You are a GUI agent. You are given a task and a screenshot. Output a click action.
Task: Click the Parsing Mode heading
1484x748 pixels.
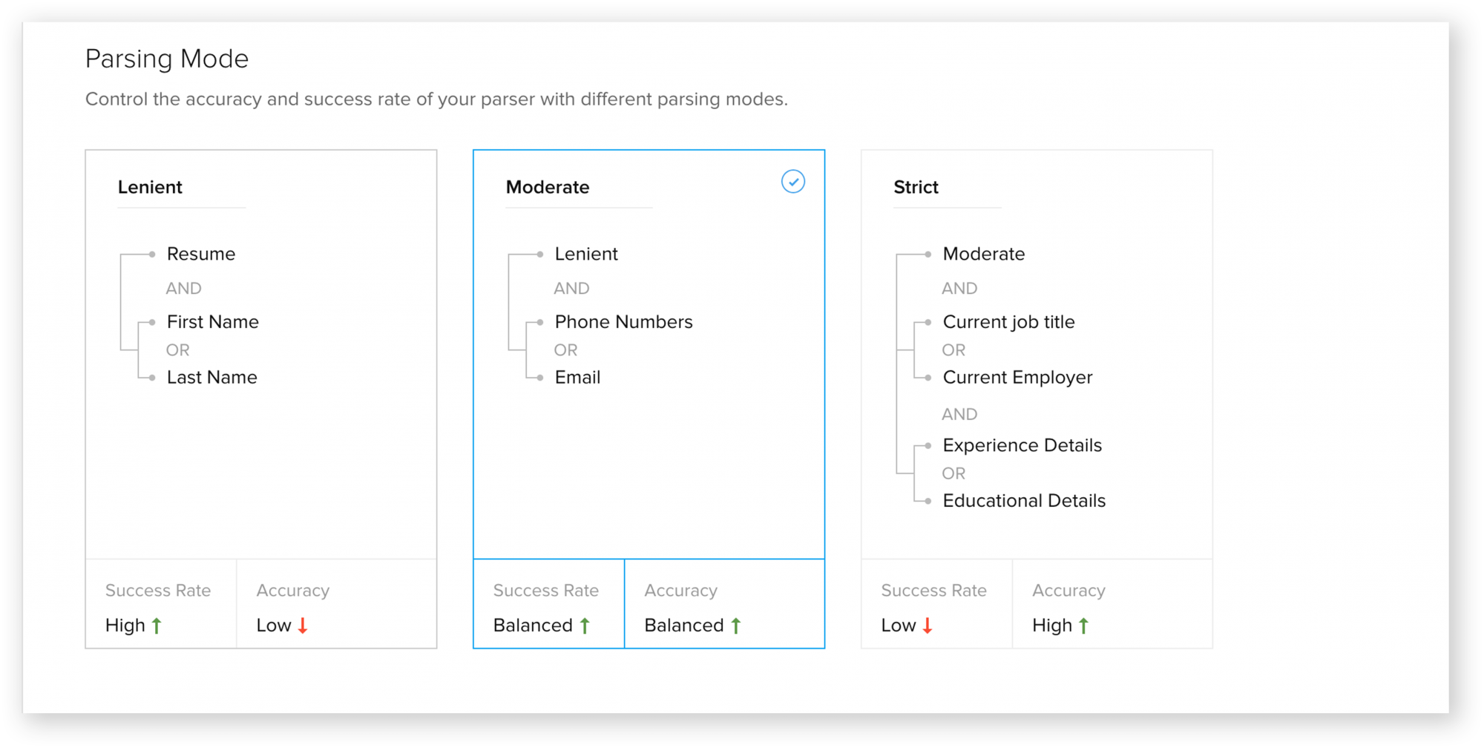pos(167,59)
